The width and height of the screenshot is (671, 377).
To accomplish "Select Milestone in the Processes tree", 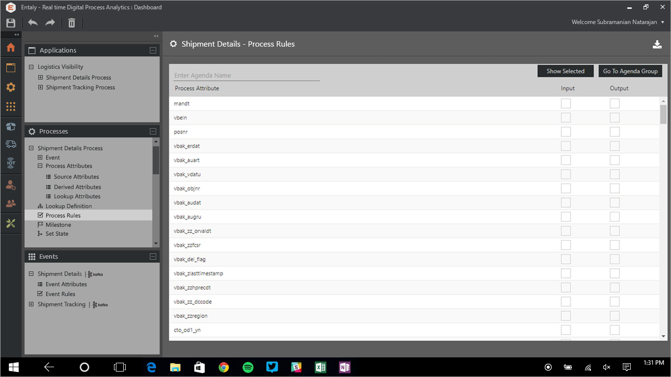I will point(58,225).
